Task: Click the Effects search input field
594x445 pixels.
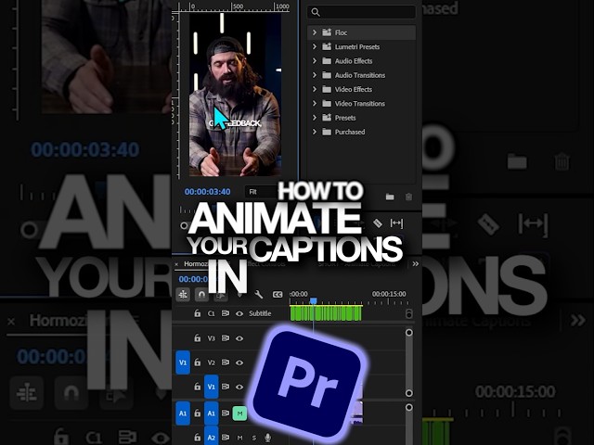Action: click(361, 12)
